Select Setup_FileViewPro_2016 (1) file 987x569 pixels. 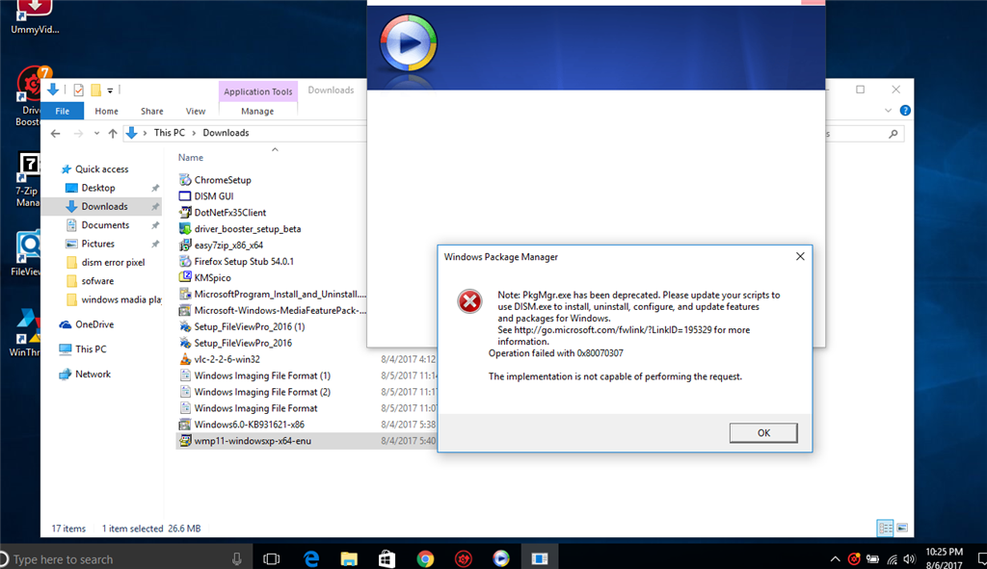(250, 327)
